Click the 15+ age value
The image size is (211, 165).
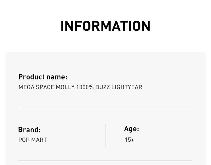(129, 140)
